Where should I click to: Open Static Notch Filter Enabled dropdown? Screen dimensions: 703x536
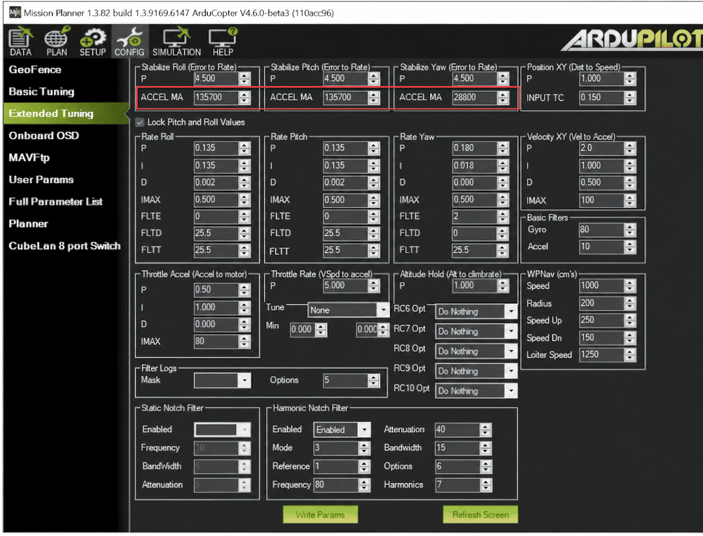coord(222,430)
